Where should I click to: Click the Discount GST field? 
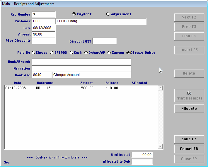(x=105, y=41)
